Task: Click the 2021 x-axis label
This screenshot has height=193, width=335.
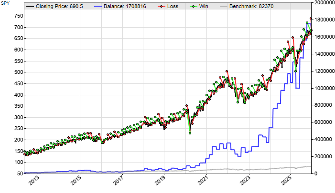Action: pos(202,180)
